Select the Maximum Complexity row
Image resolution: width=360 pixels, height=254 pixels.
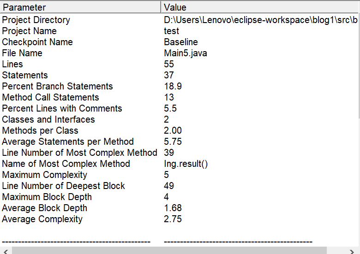(x=179, y=175)
